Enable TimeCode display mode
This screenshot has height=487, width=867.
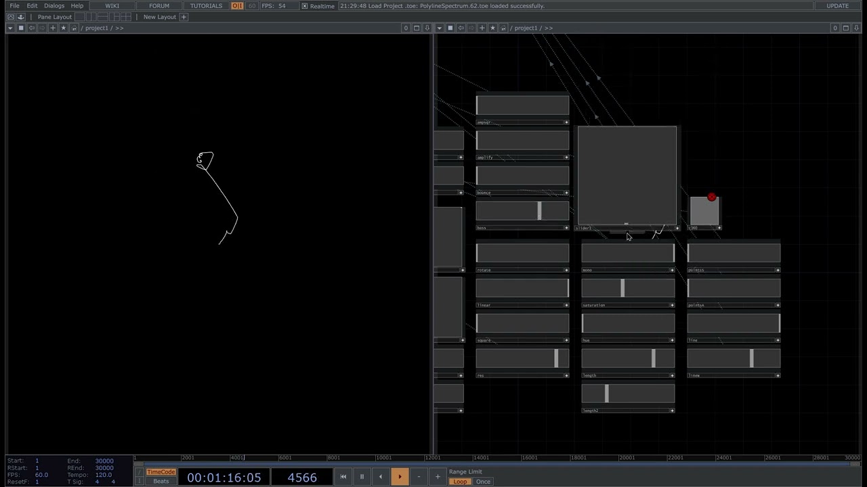coord(161,472)
